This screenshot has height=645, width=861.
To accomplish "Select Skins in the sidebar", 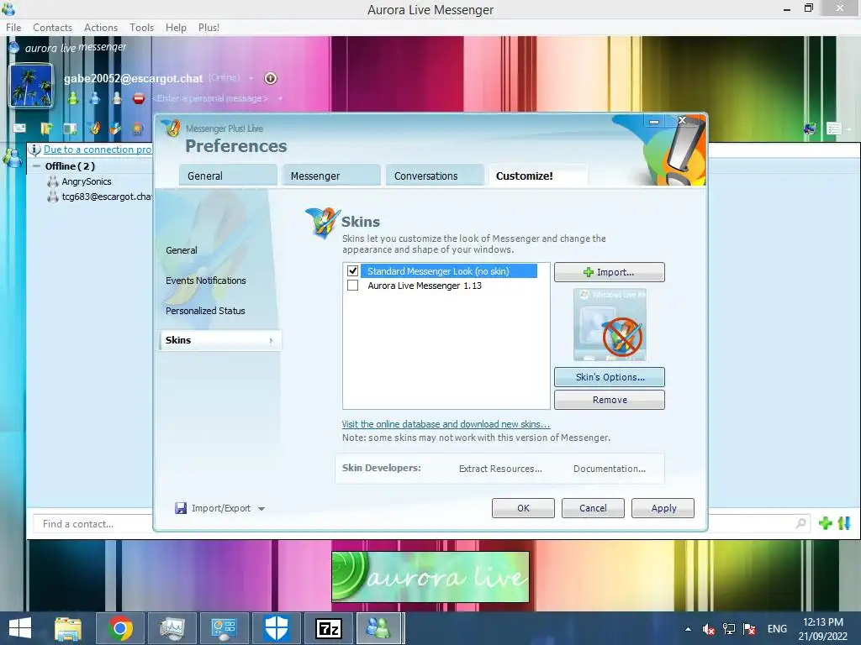I will tap(219, 340).
